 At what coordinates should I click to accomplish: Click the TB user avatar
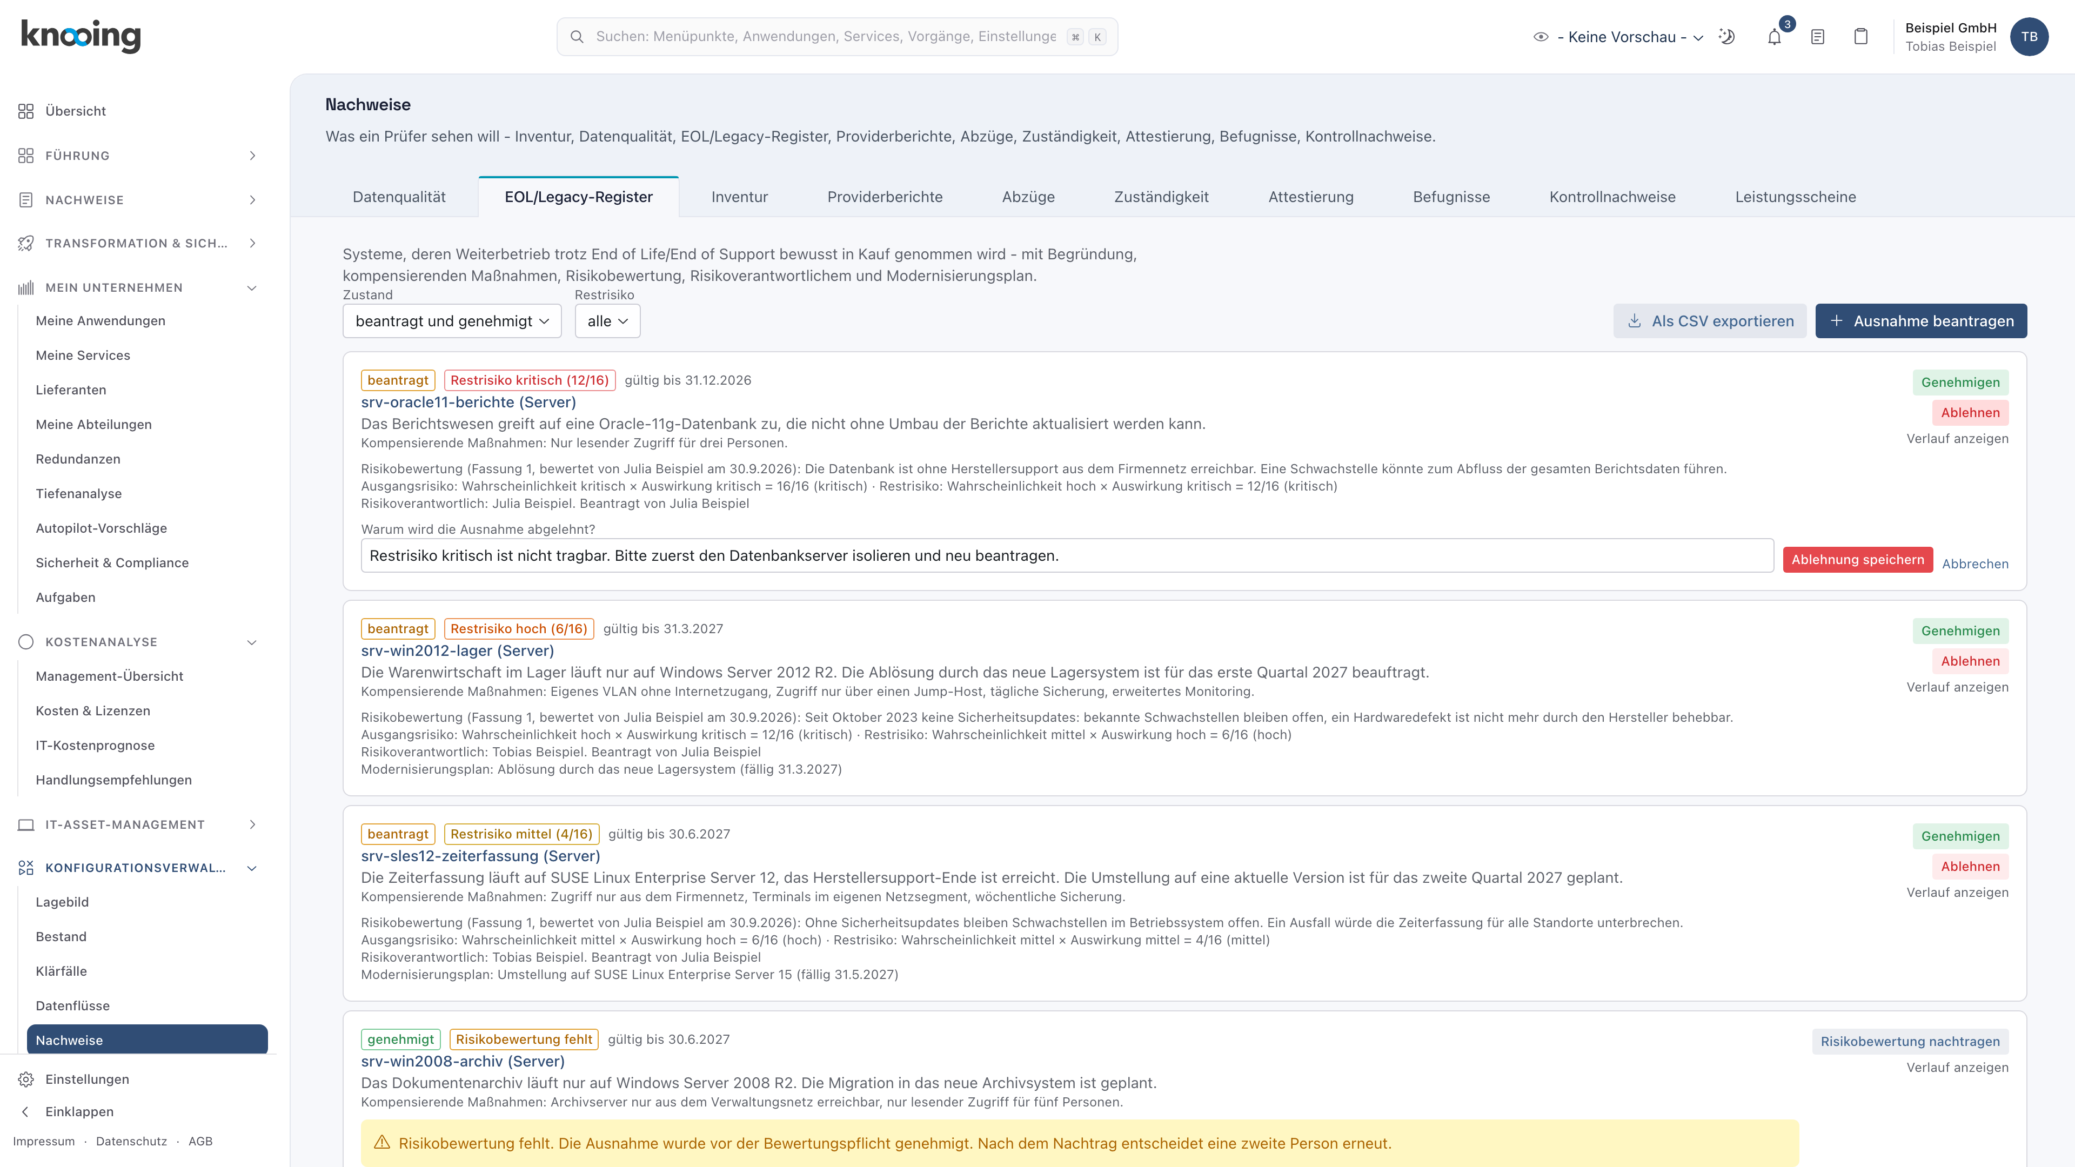[x=2029, y=37]
